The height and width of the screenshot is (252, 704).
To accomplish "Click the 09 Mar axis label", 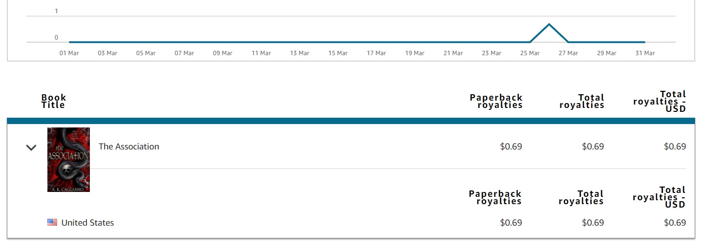I will 223,53.
